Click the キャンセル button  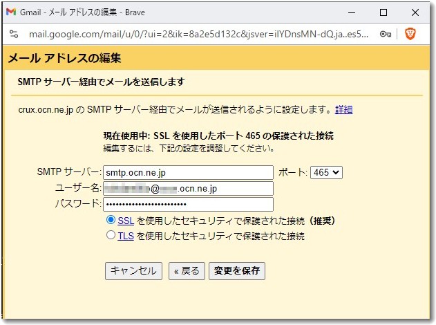(133, 271)
